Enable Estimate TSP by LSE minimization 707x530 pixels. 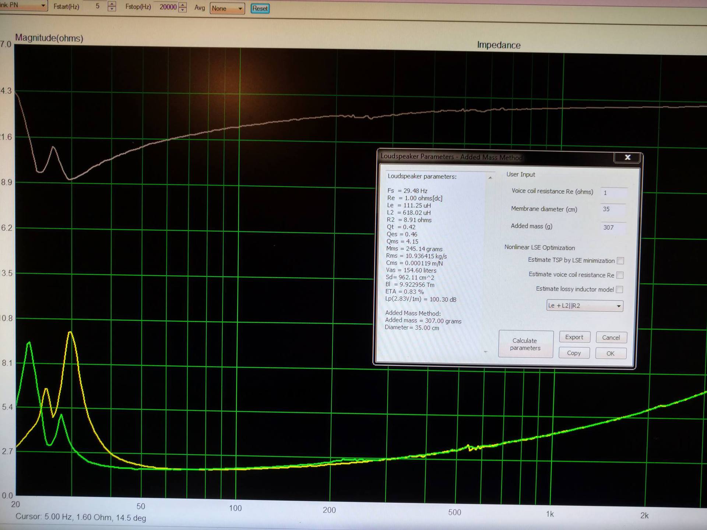[620, 261]
